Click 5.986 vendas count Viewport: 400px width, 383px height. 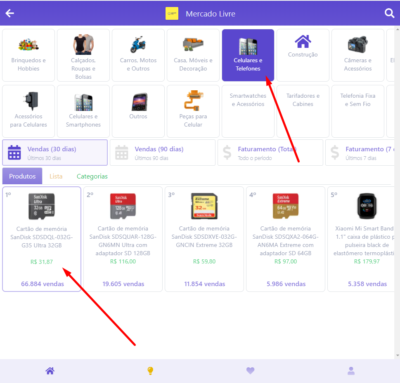click(x=286, y=284)
